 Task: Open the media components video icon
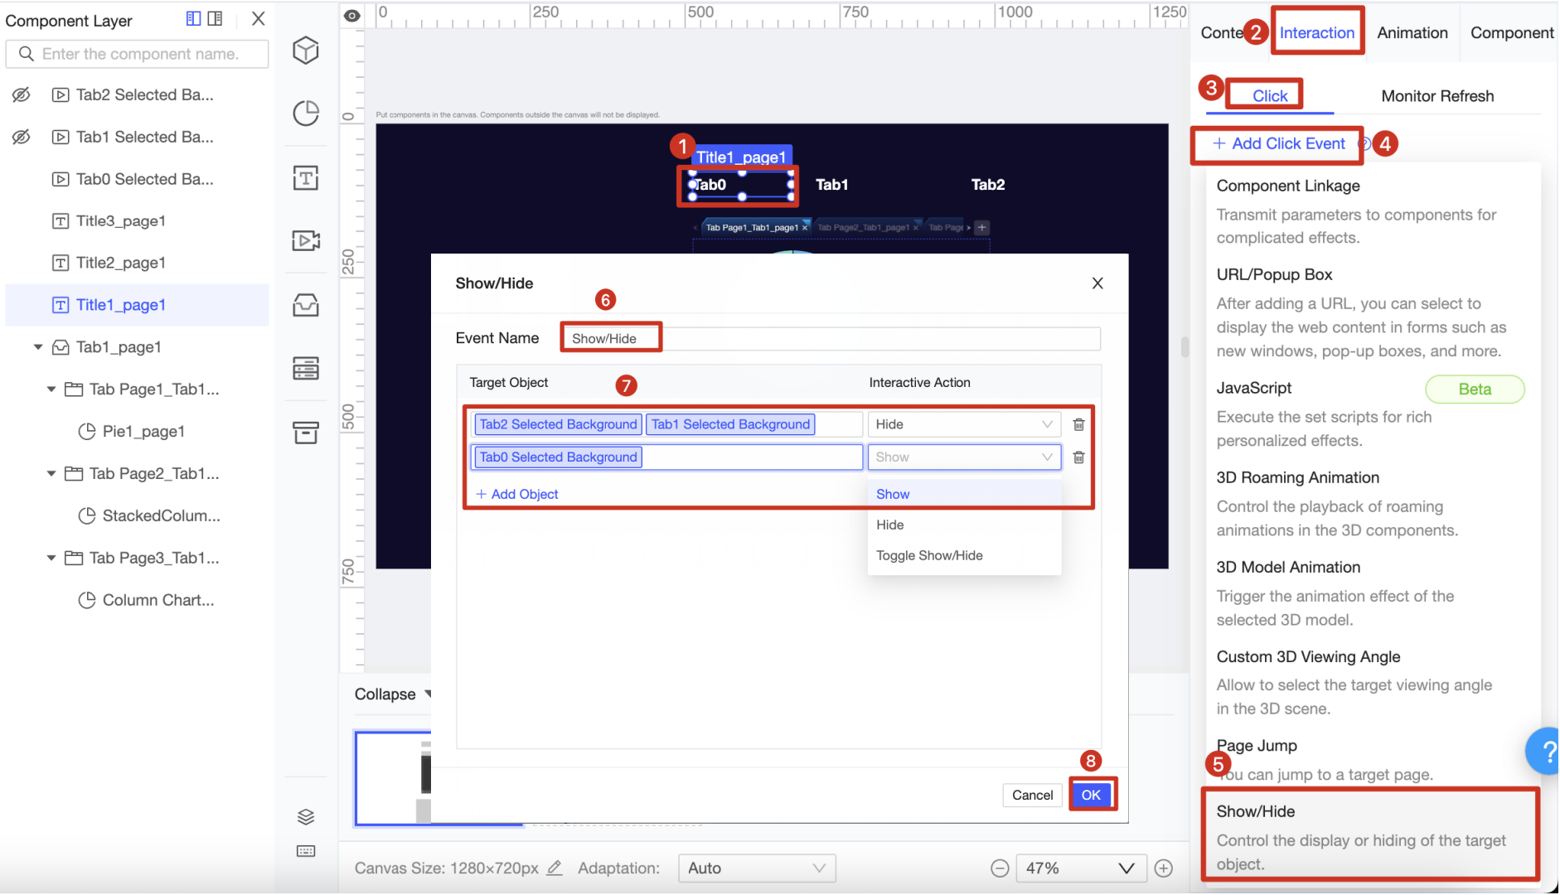click(x=306, y=240)
